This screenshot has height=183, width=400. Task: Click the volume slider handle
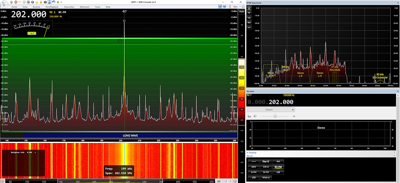(275, 116)
